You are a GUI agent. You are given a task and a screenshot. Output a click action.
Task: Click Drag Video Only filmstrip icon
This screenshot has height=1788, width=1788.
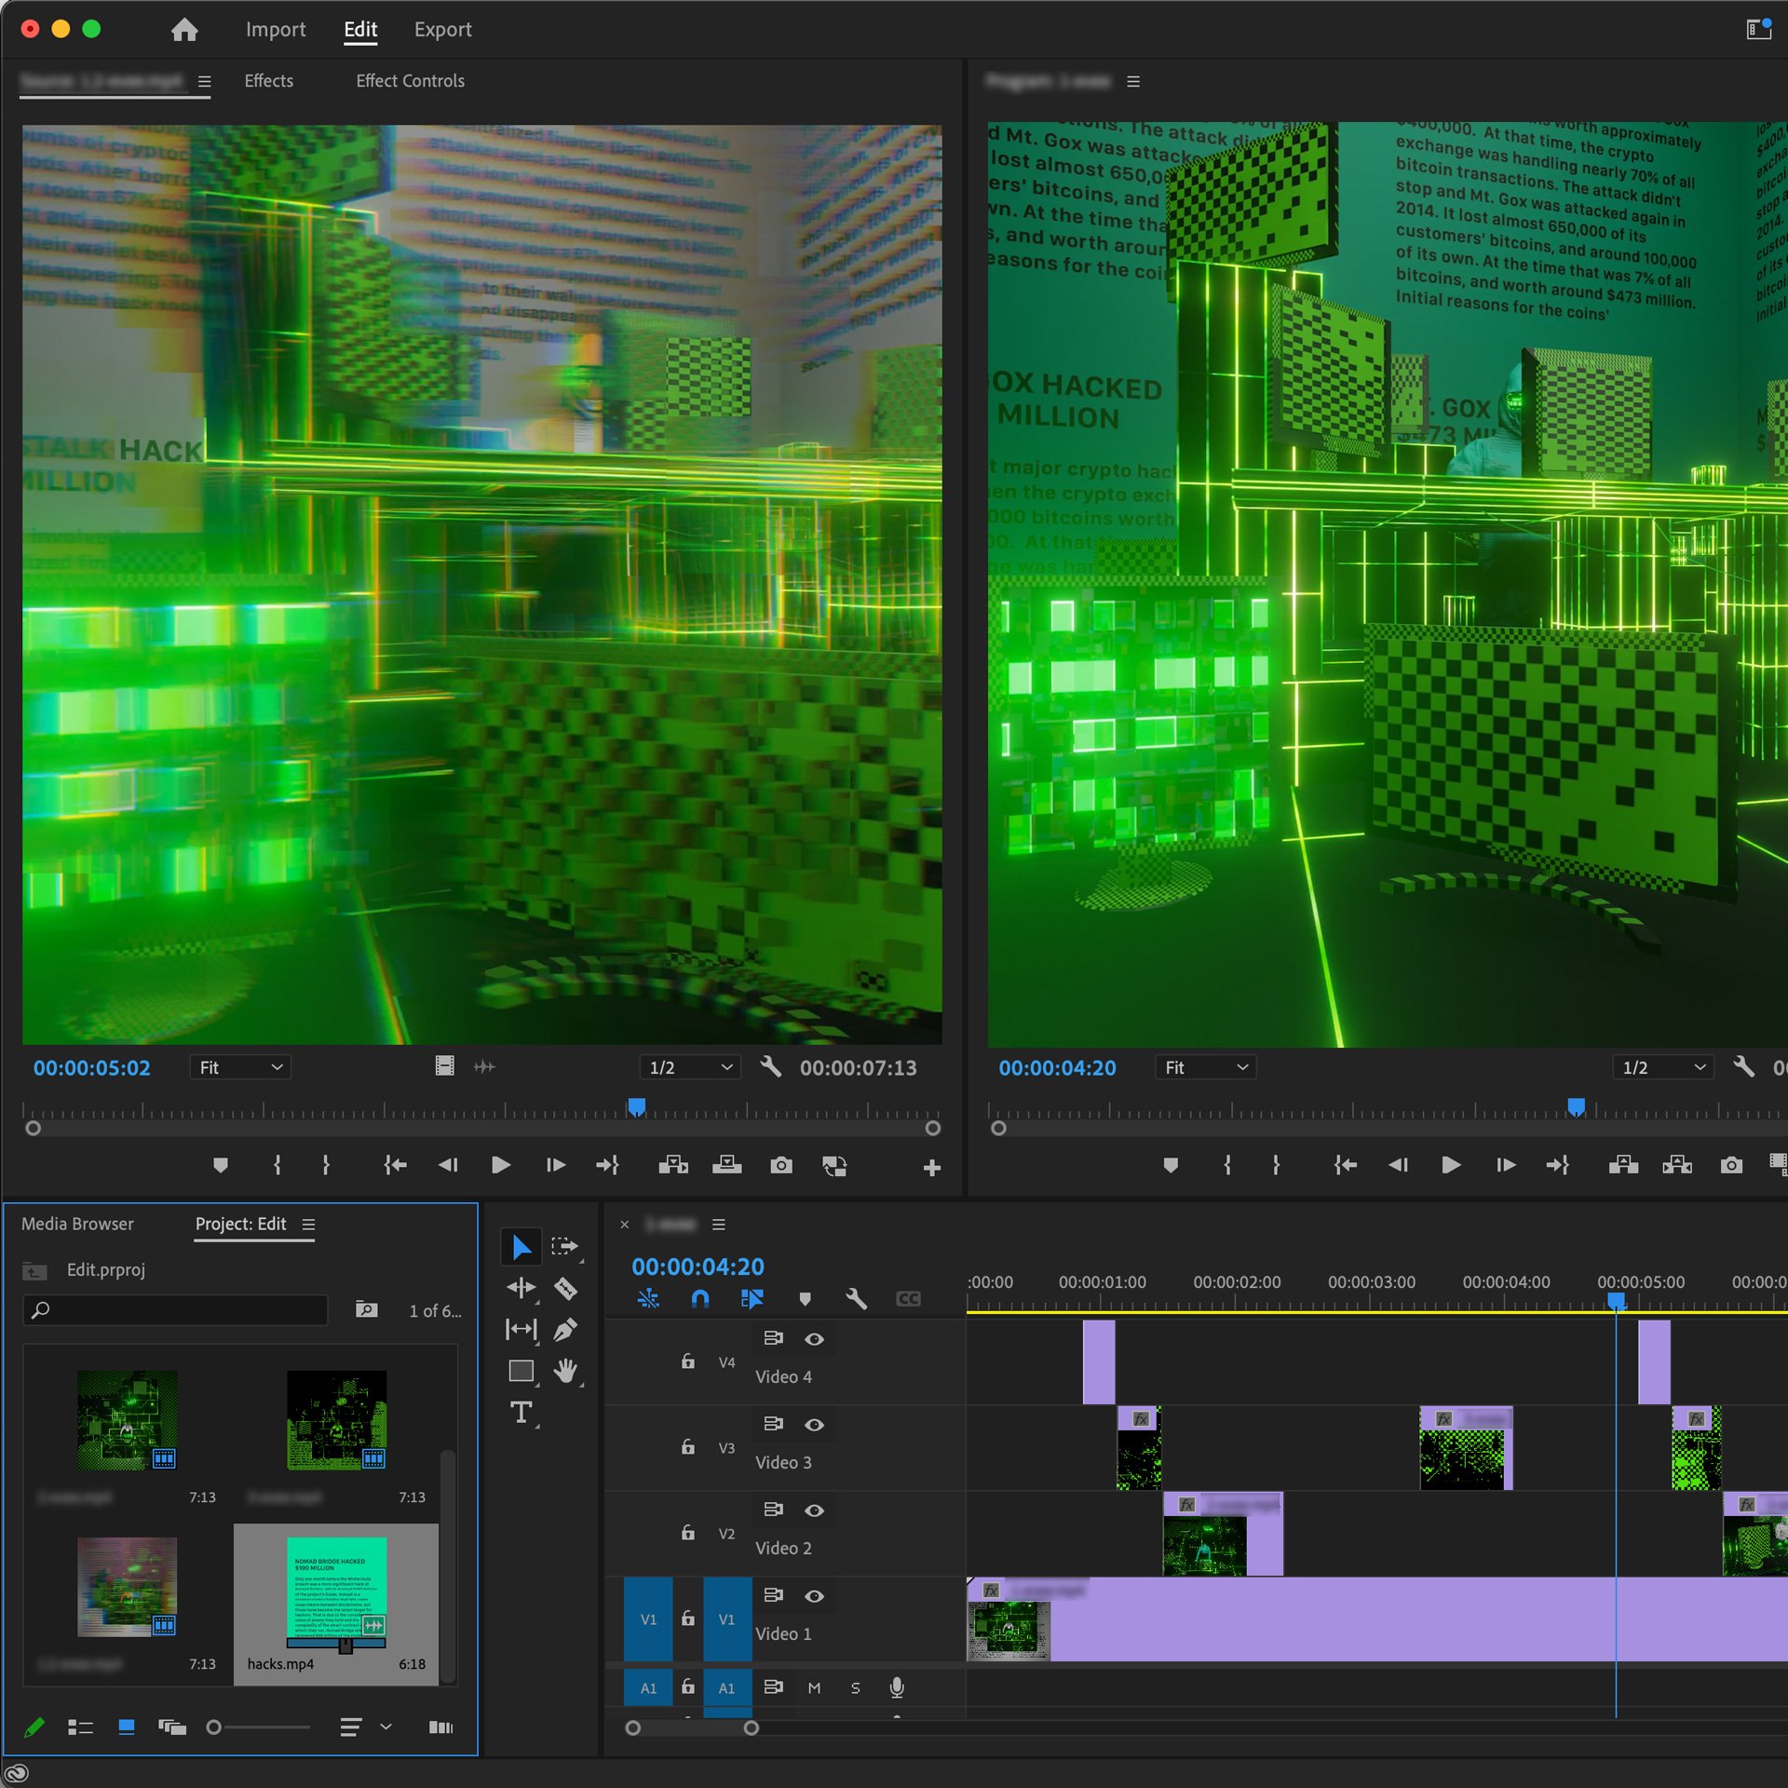coord(445,1066)
